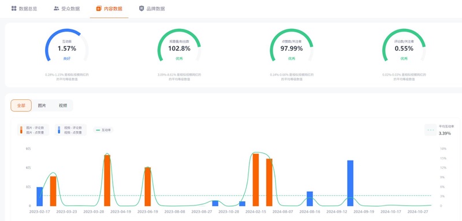Filter the chart by 图片

pyautogui.click(x=42, y=106)
